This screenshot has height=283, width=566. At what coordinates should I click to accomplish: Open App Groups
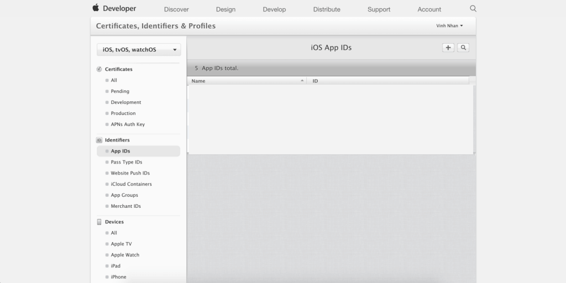(x=124, y=195)
